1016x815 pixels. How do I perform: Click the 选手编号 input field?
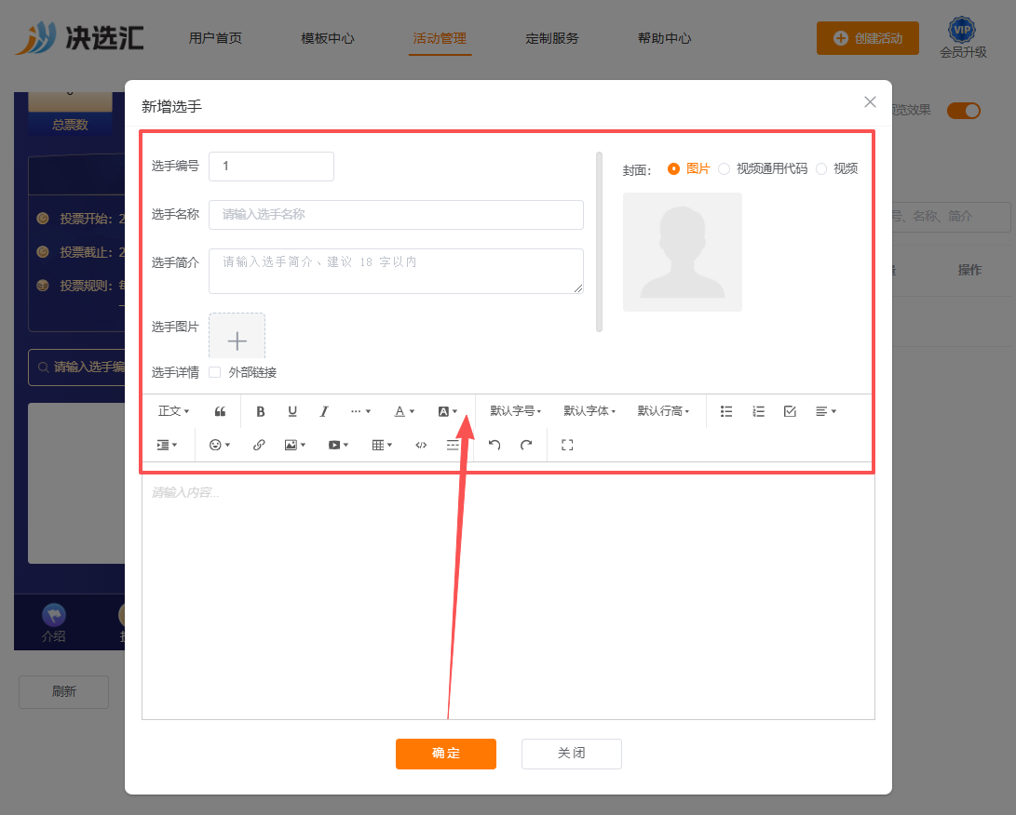point(272,167)
